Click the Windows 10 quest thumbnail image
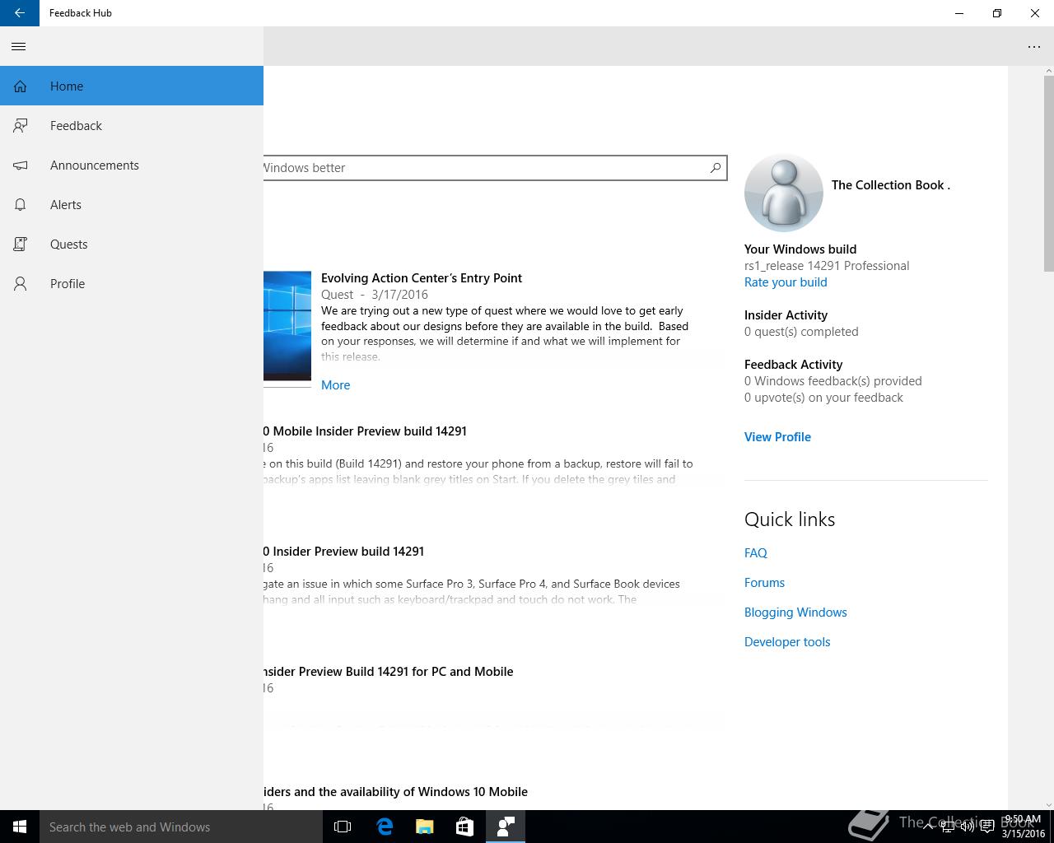Screen dimensions: 1054x843 point(287,326)
